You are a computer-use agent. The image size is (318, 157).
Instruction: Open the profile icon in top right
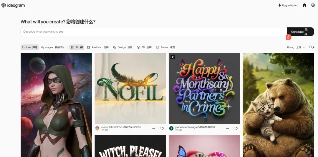click(313, 5)
